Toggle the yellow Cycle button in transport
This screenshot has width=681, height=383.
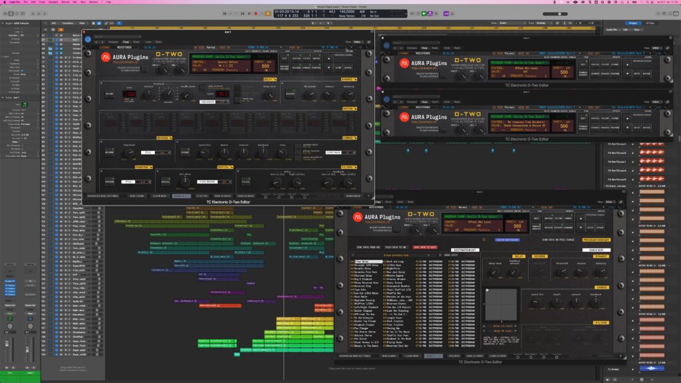pos(268,13)
